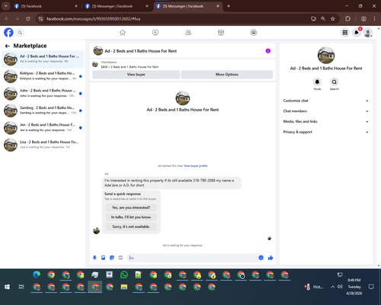This screenshot has width=381, height=305.
Task: Expand the Privacy & support section
Action: 326,132
